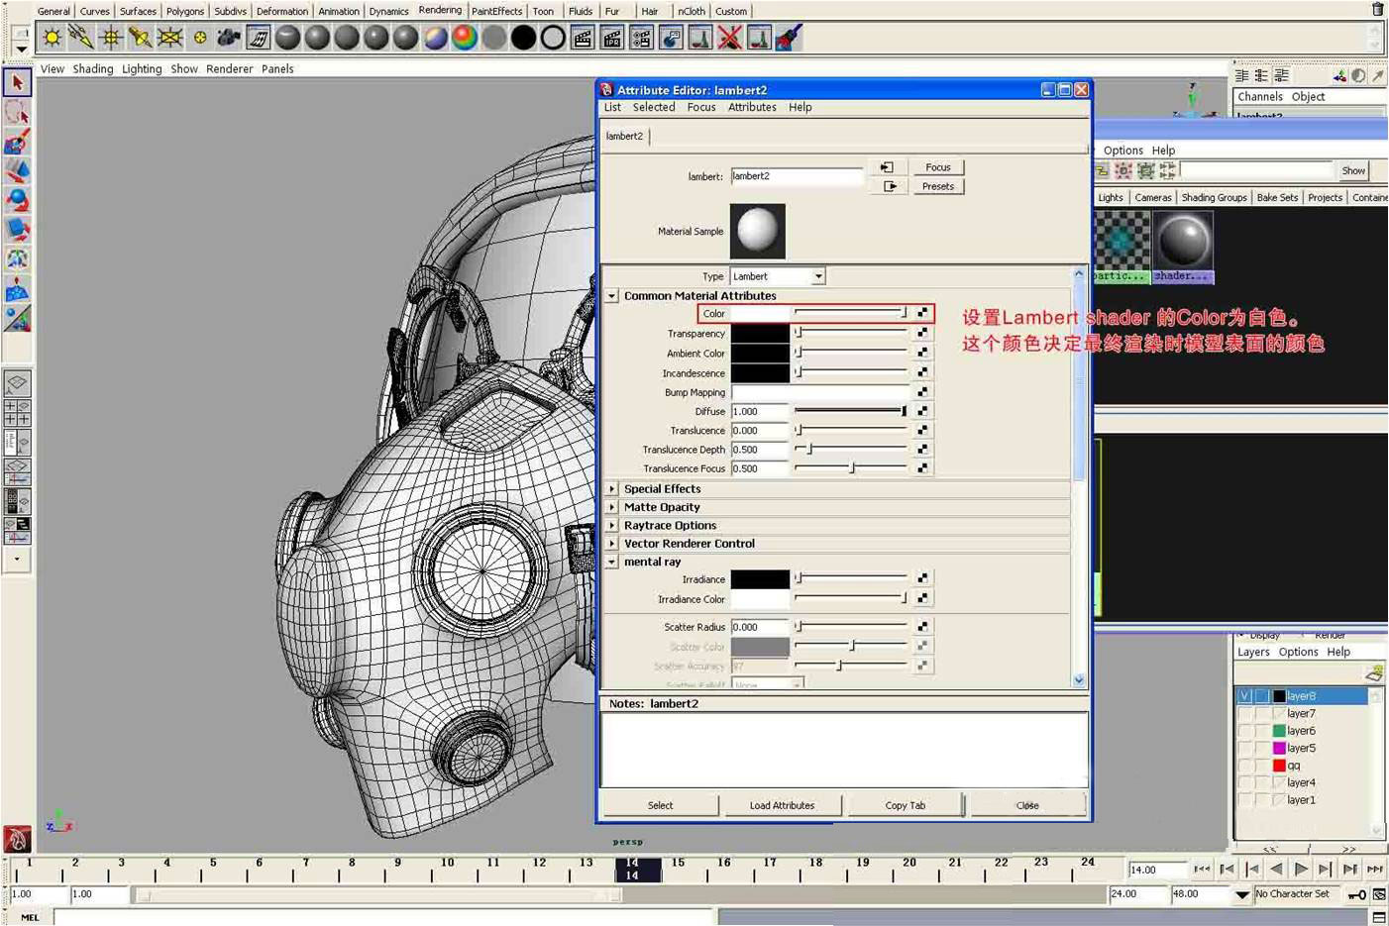Pick the Paint selection tool

coord(17,142)
